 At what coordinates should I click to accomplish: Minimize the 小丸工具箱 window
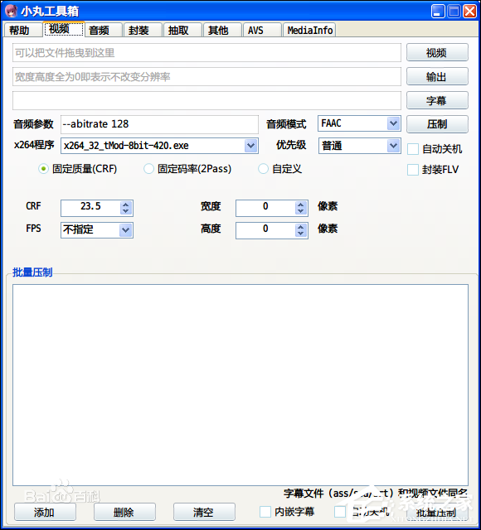(x=438, y=11)
